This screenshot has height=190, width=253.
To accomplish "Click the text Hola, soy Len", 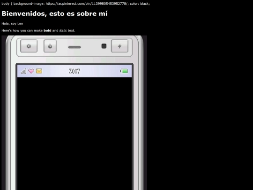I will click(13, 24).
